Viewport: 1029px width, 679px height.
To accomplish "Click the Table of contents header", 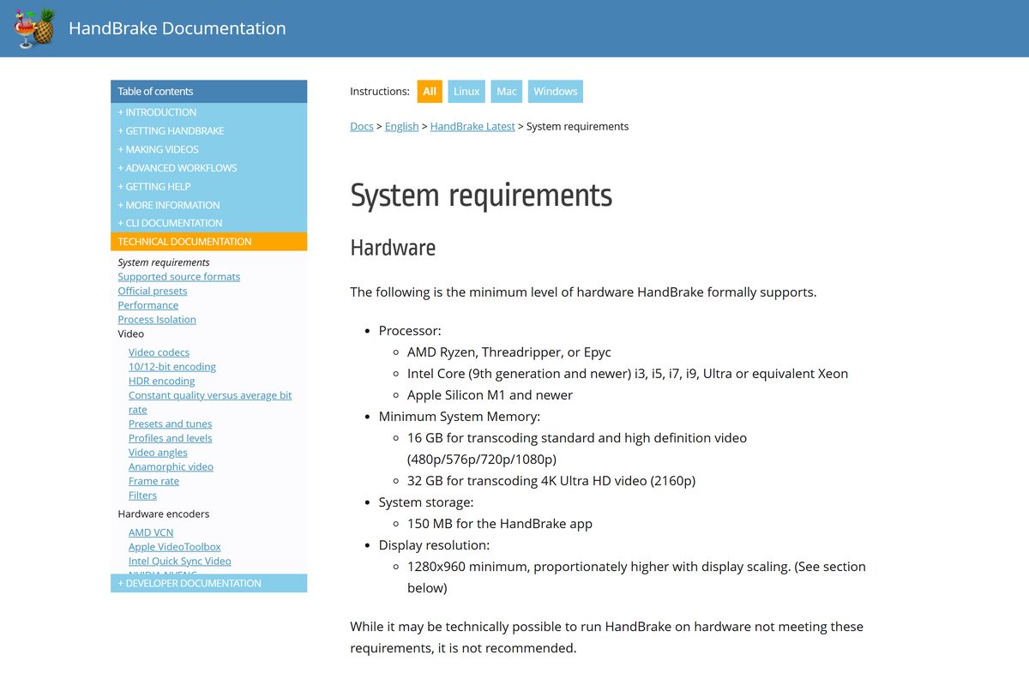I will [208, 92].
